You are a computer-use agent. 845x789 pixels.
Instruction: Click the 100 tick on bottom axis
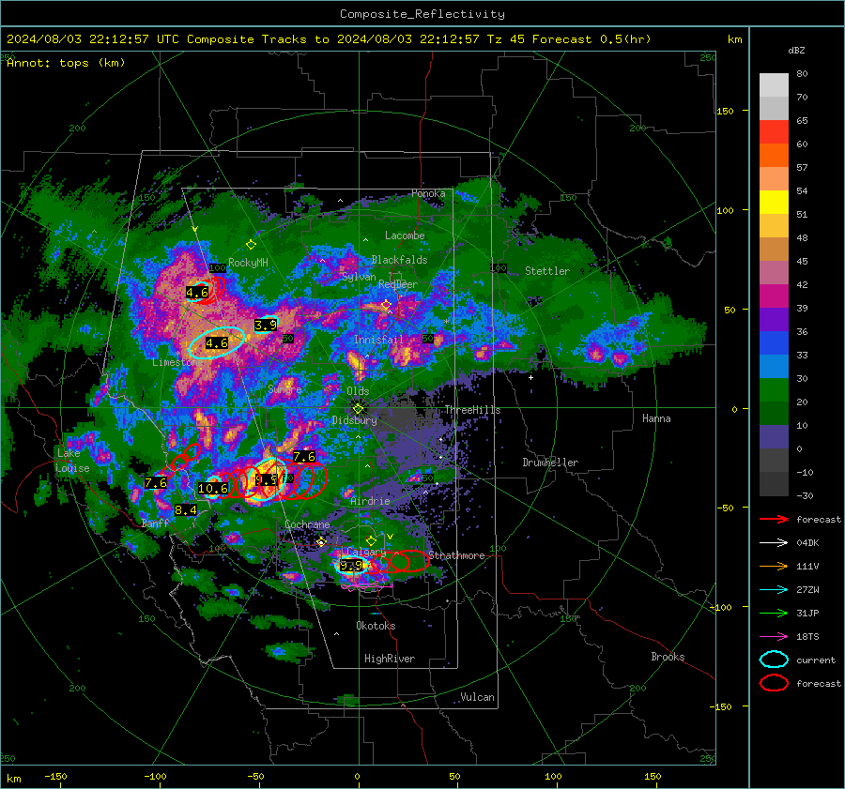pyautogui.click(x=553, y=777)
